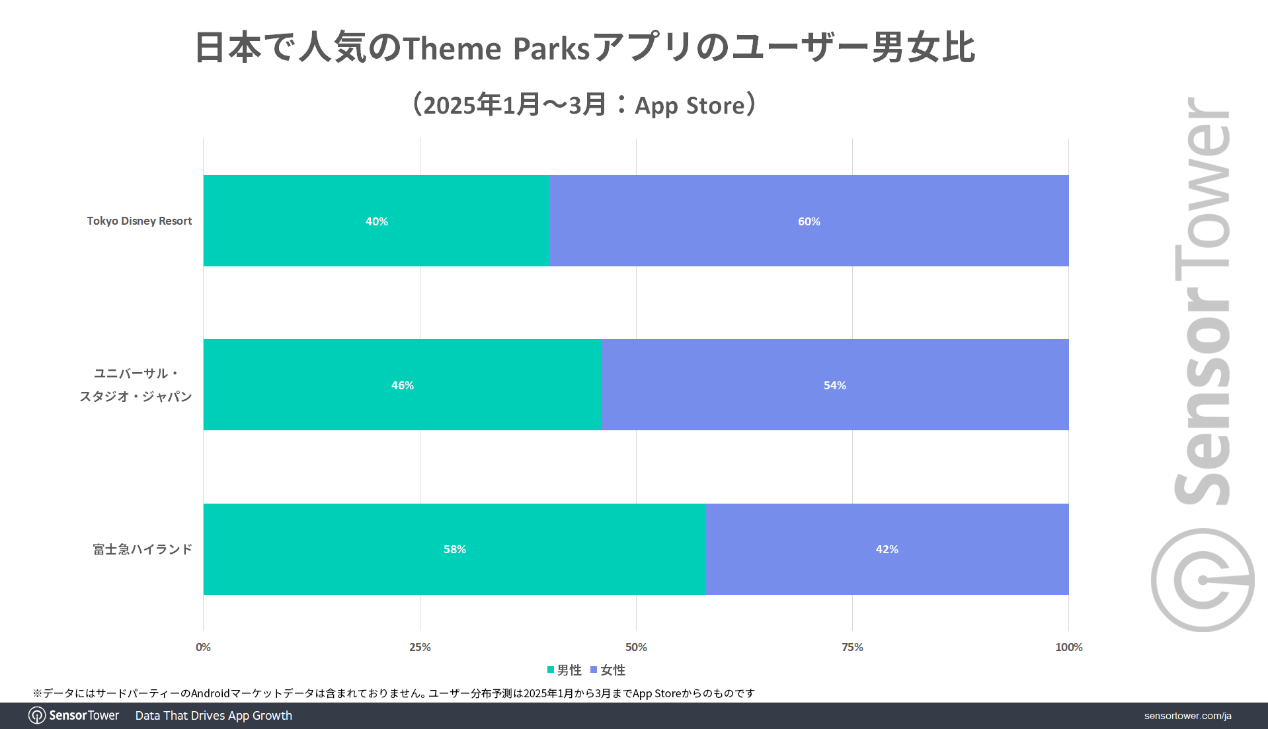
Task: Click the 富士急ハイランド axis label
Action: tap(142, 549)
